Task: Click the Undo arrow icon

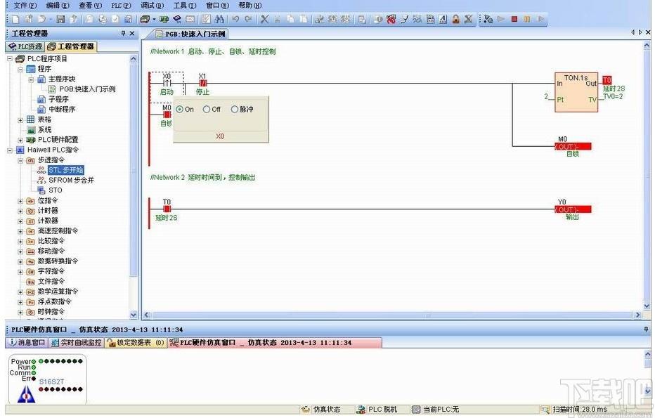Action: pos(235,19)
